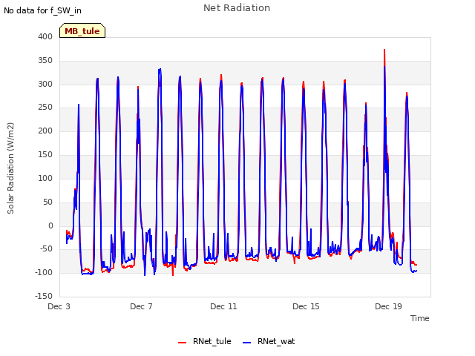Image resolution: width=475 pixels, height=356 pixels.
Task: Click the -50 y-axis tick label
Action: [x=46, y=249]
